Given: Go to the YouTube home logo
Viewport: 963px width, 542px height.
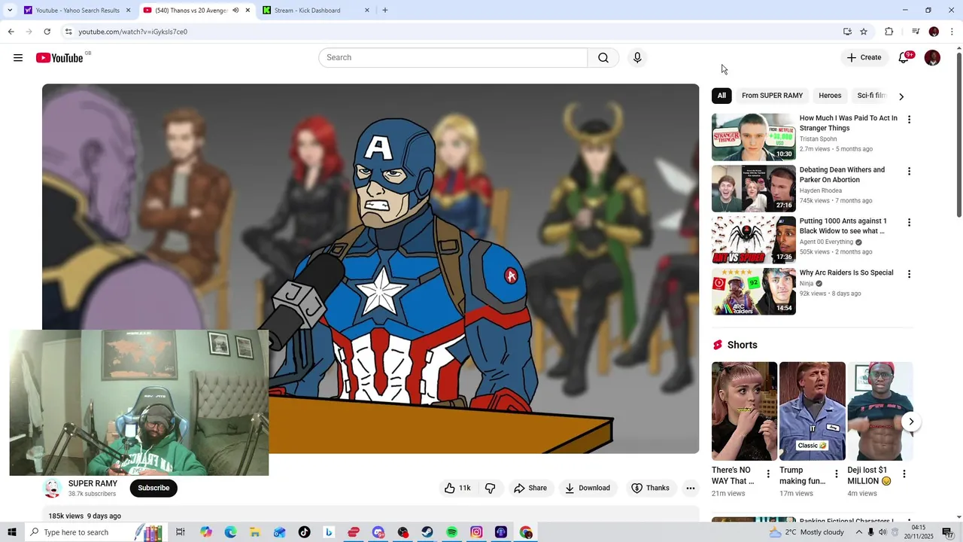Looking at the screenshot, I should tap(59, 58).
